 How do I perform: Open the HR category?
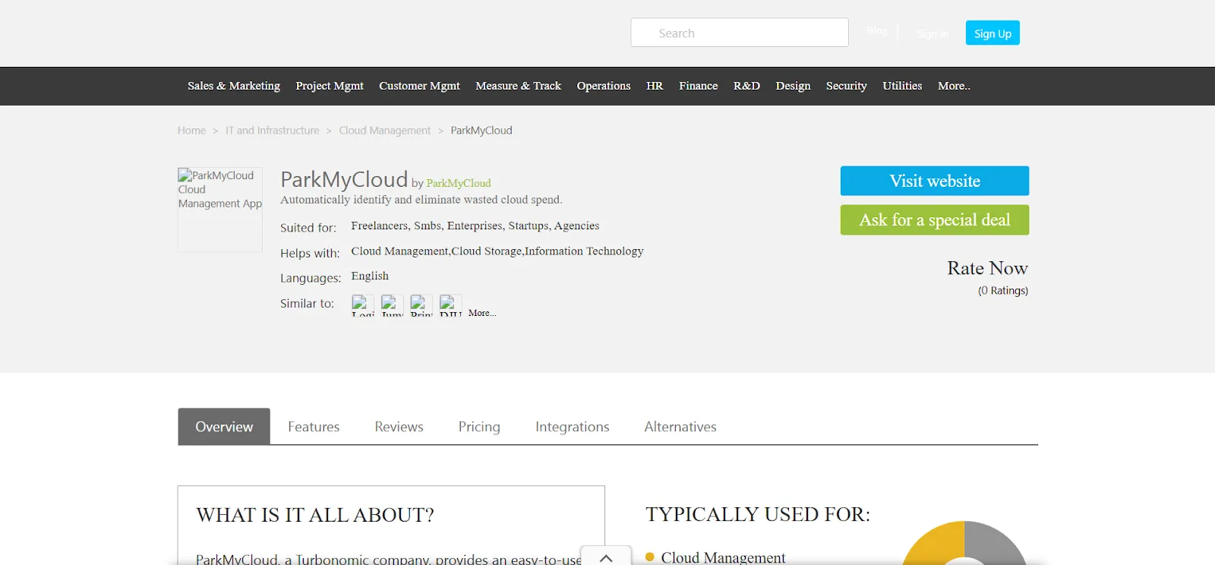pos(655,86)
